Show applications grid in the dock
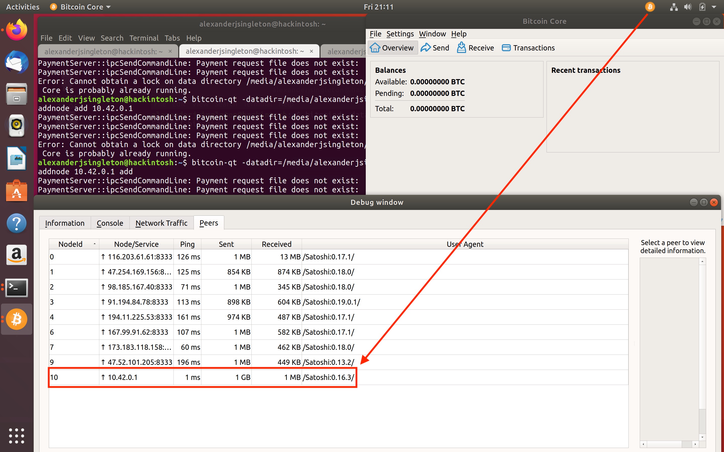The image size is (724, 452). (x=17, y=436)
